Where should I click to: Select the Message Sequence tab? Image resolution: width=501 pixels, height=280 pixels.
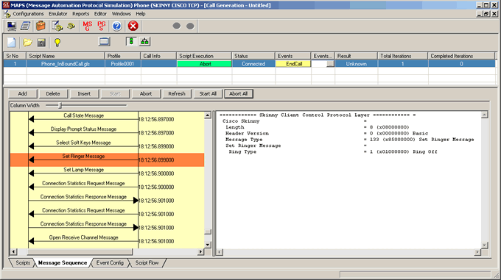[63, 263]
